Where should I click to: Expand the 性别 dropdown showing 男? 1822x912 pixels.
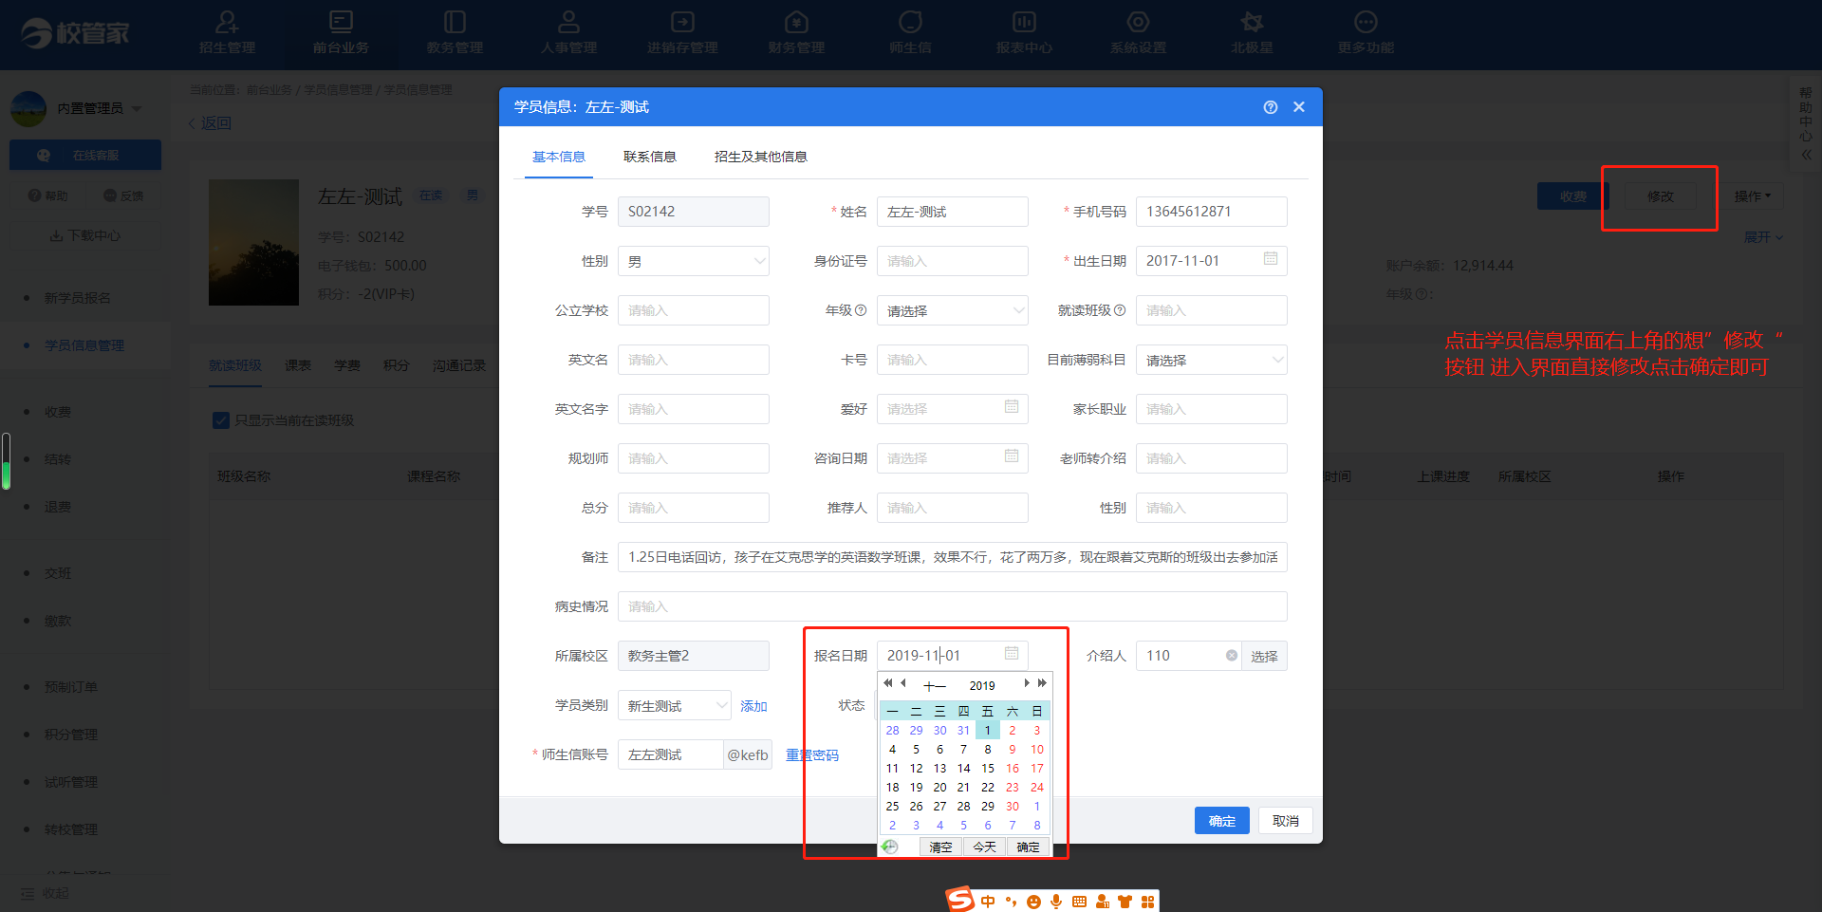point(694,261)
